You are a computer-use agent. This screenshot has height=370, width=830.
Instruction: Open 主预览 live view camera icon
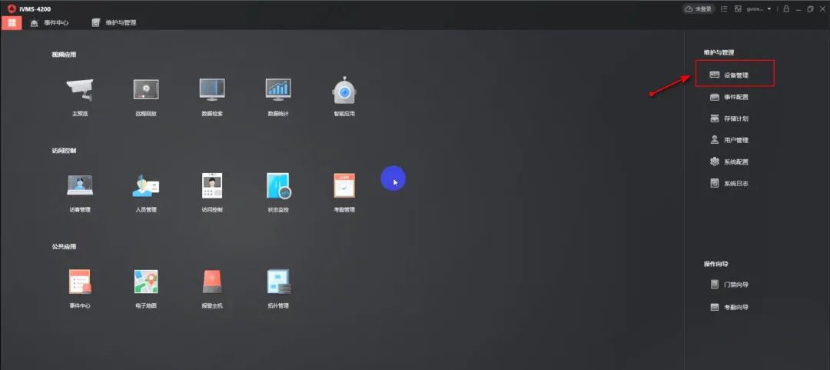[x=80, y=91]
